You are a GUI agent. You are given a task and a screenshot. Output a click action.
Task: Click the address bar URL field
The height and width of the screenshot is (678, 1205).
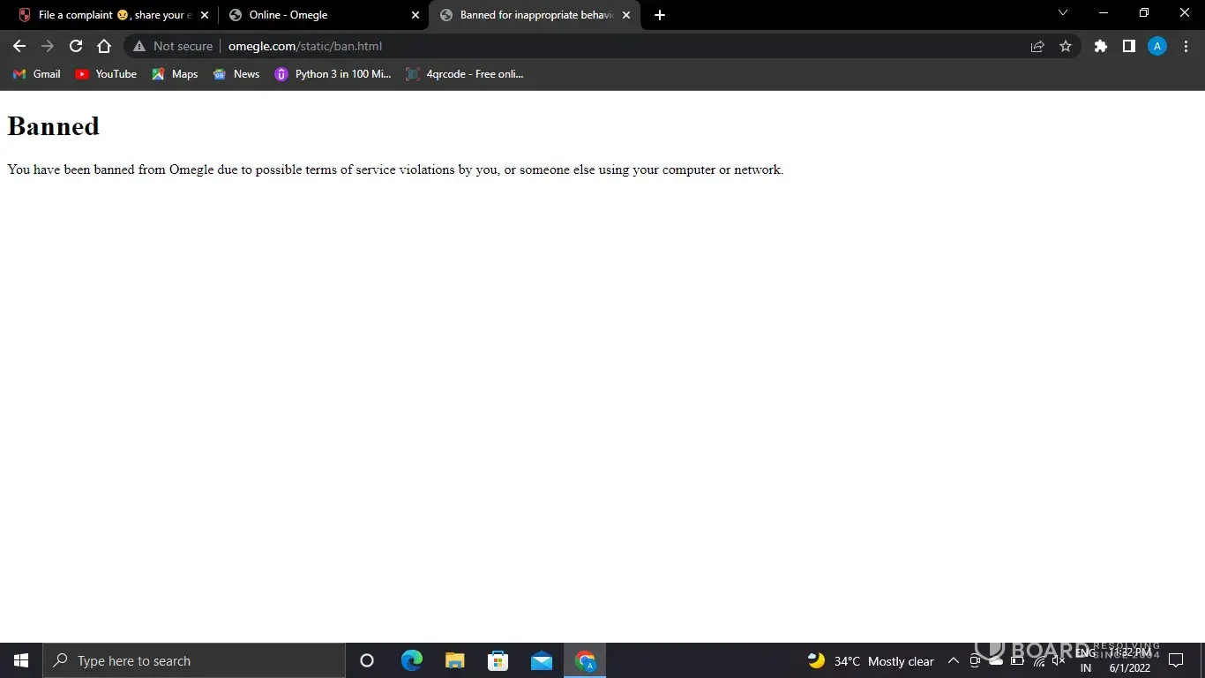click(x=617, y=46)
